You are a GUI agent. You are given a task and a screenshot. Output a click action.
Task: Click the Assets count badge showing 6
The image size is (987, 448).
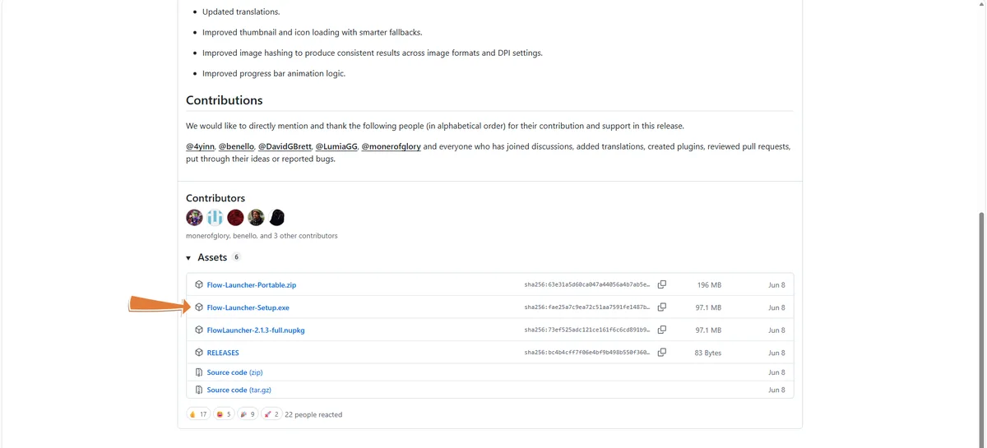[236, 257]
